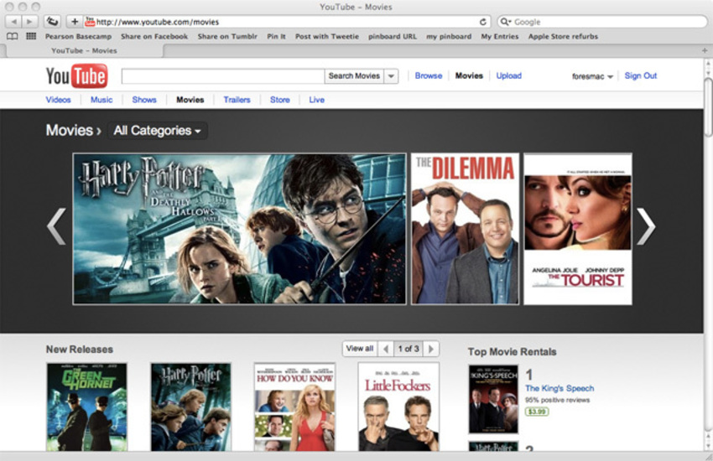Open The Green Hornet movie poster

[x=87, y=407]
